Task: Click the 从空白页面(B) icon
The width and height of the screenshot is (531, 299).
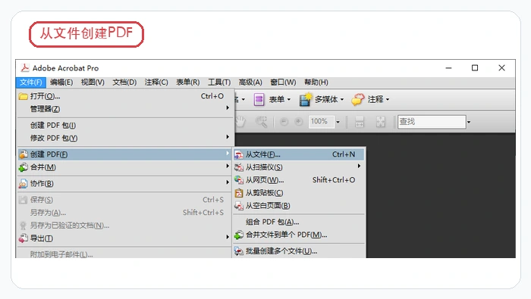Action: (x=239, y=206)
